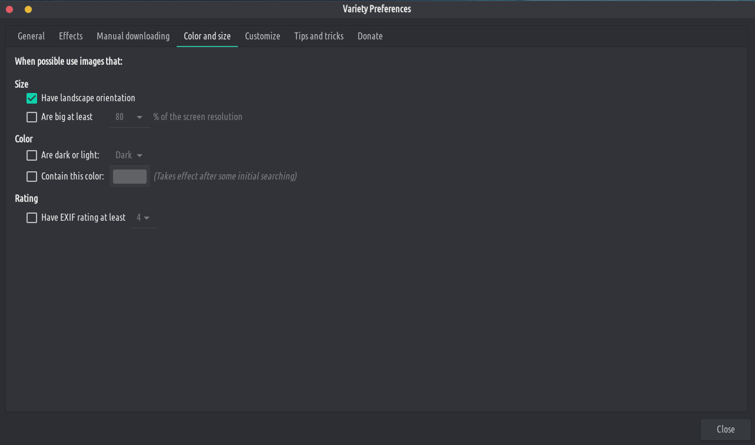Enable Are big at least checkbox
The image size is (755, 445).
point(32,117)
